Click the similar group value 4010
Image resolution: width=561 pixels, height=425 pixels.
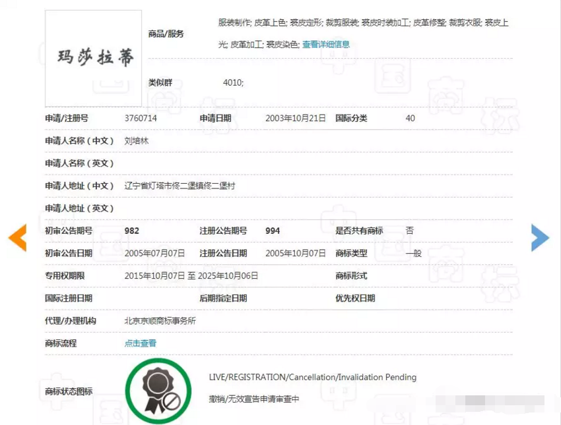point(233,83)
